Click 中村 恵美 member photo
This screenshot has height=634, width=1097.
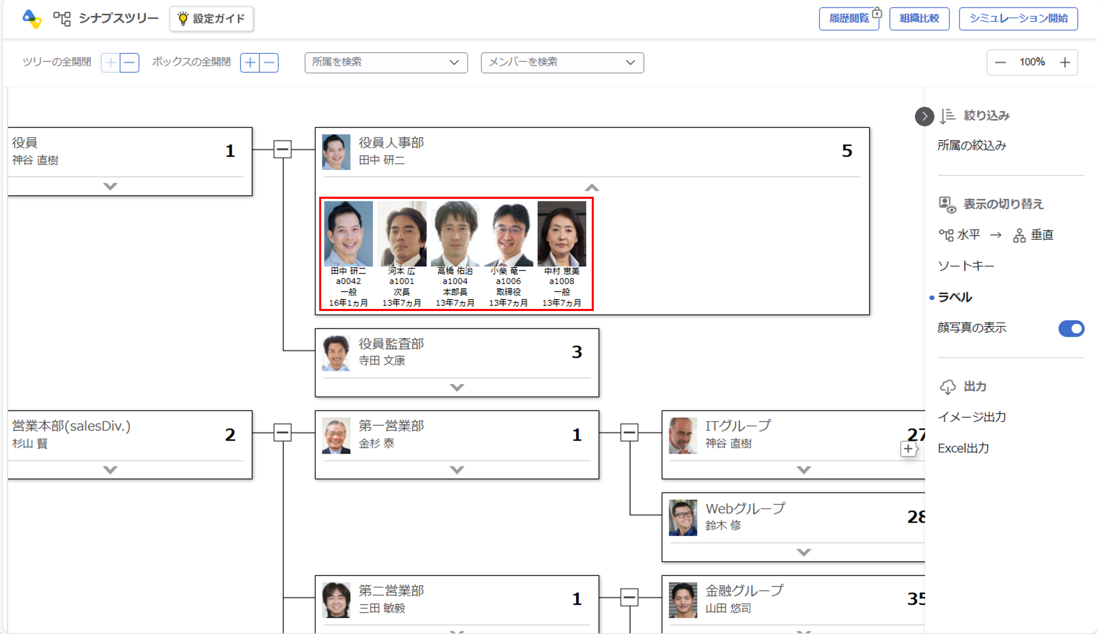coord(562,234)
